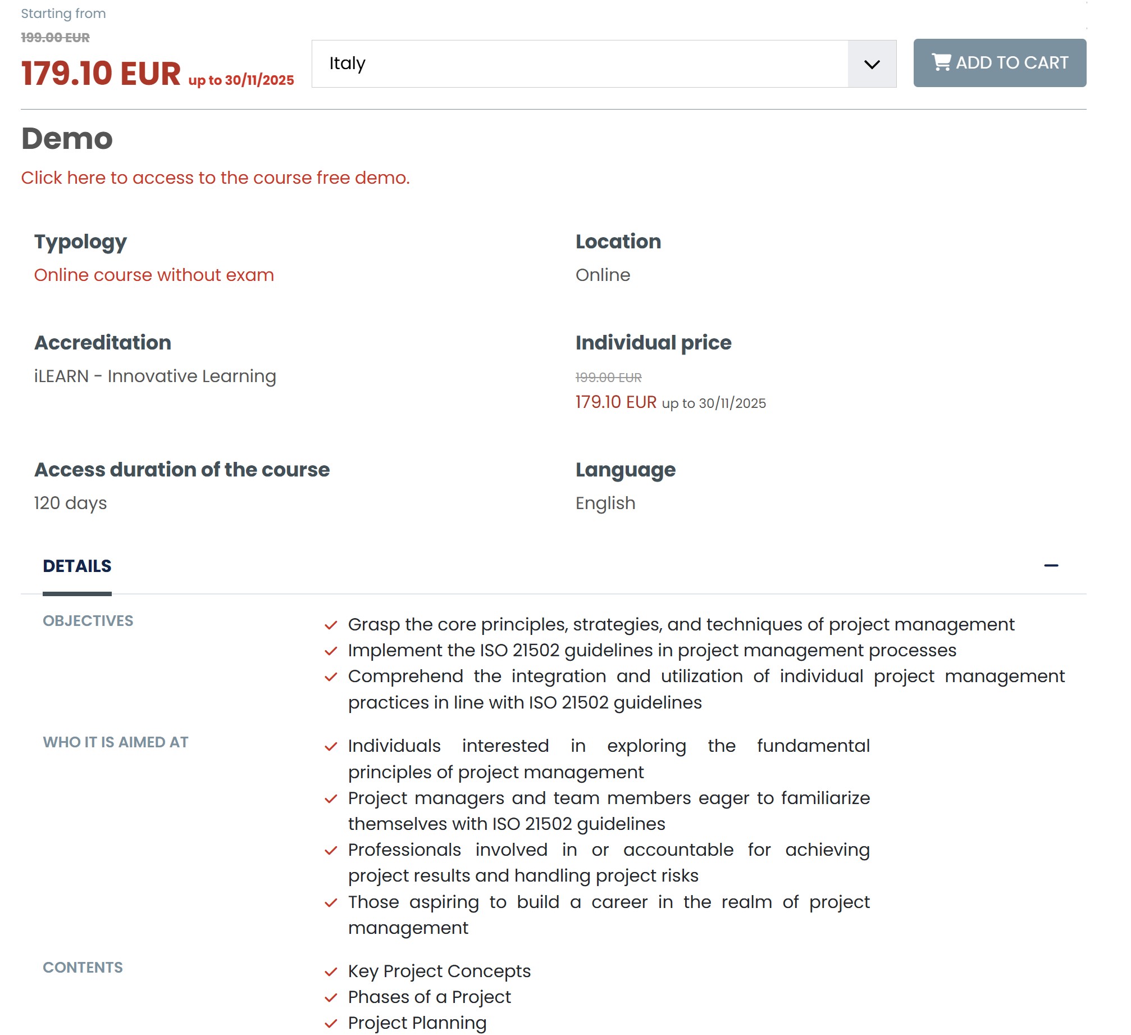Click checkmark beside 'Project managers and team members'
The width and height of the screenshot is (1131, 1035).
[331, 798]
